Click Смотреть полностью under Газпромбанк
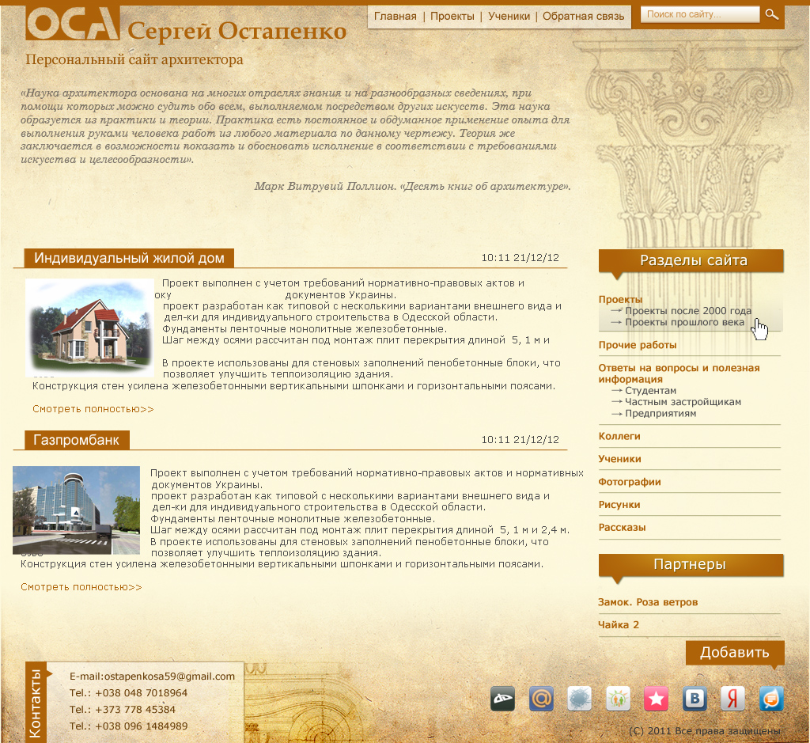Screen dimensions: 810x743 (81, 587)
